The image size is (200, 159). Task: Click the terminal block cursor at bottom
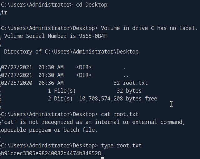(x=102, y=158)
